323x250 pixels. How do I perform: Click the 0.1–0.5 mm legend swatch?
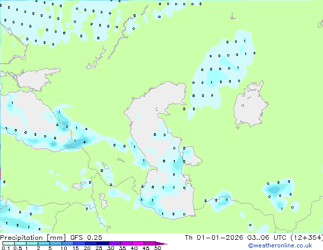coord(9,243)
